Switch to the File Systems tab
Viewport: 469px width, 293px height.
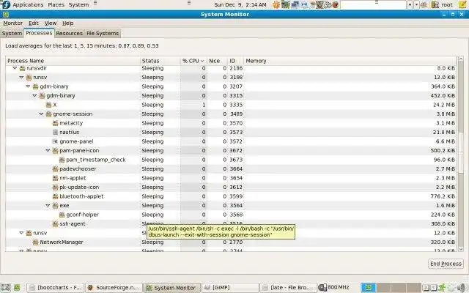103,33
